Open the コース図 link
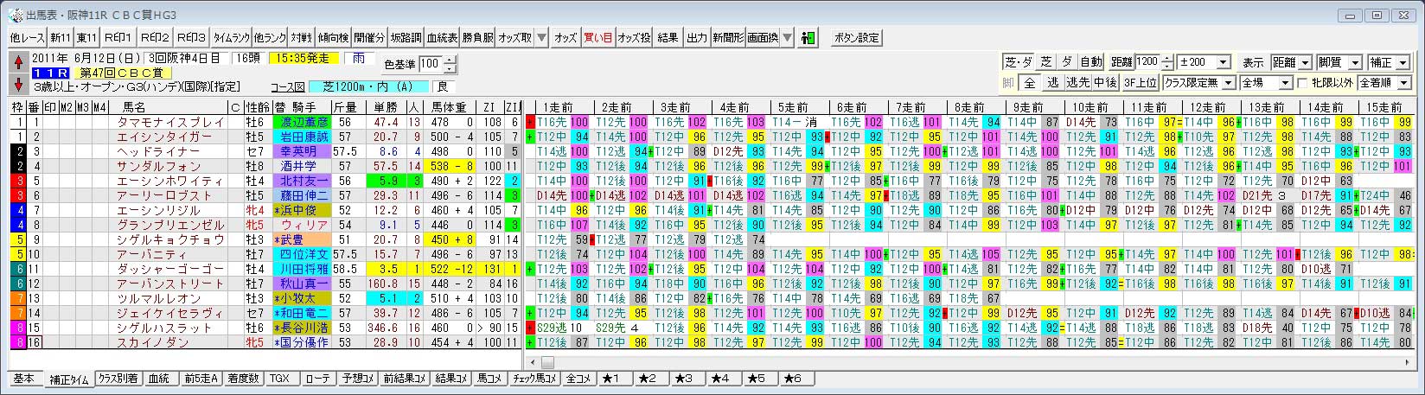The height and width of the screenshot is (395, 1425). tap(287, 86)
